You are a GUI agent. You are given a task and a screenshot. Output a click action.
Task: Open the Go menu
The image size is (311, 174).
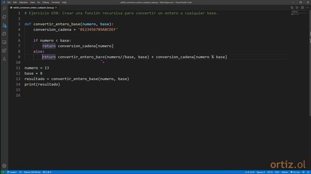pos(39,2)
